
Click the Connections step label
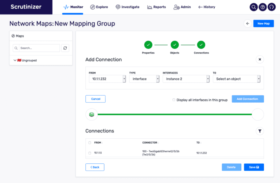201,53
